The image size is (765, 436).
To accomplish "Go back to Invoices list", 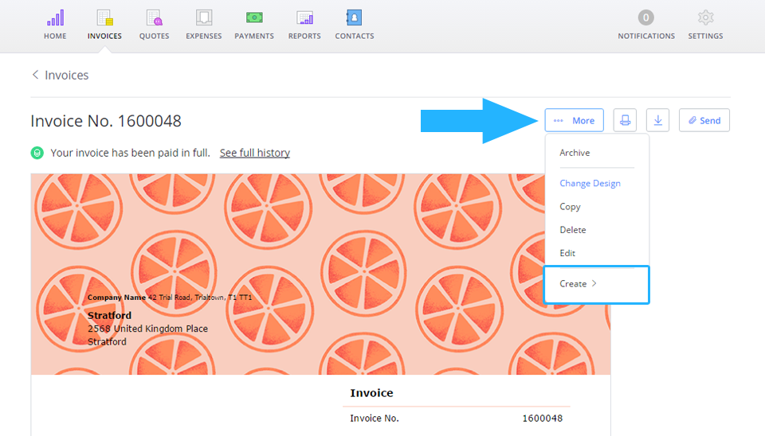I will click(x=60, y=75).
